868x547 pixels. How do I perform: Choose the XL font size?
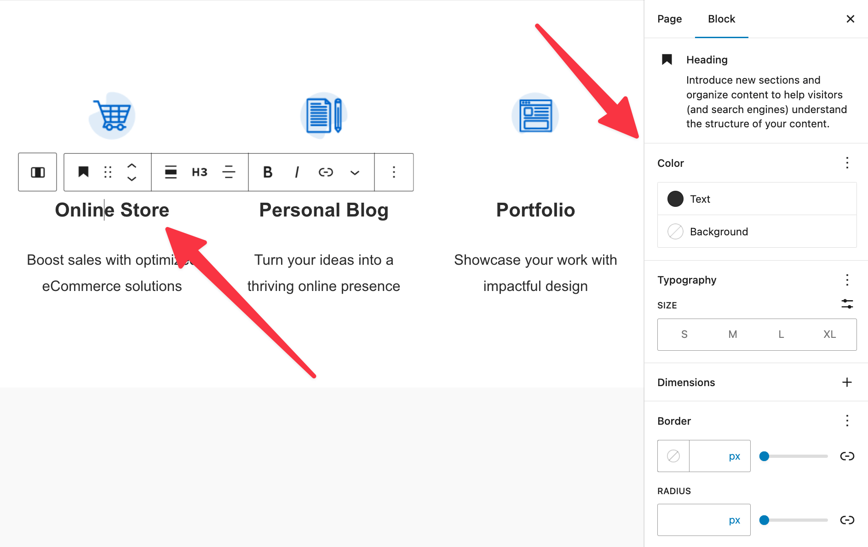point(829,335)
